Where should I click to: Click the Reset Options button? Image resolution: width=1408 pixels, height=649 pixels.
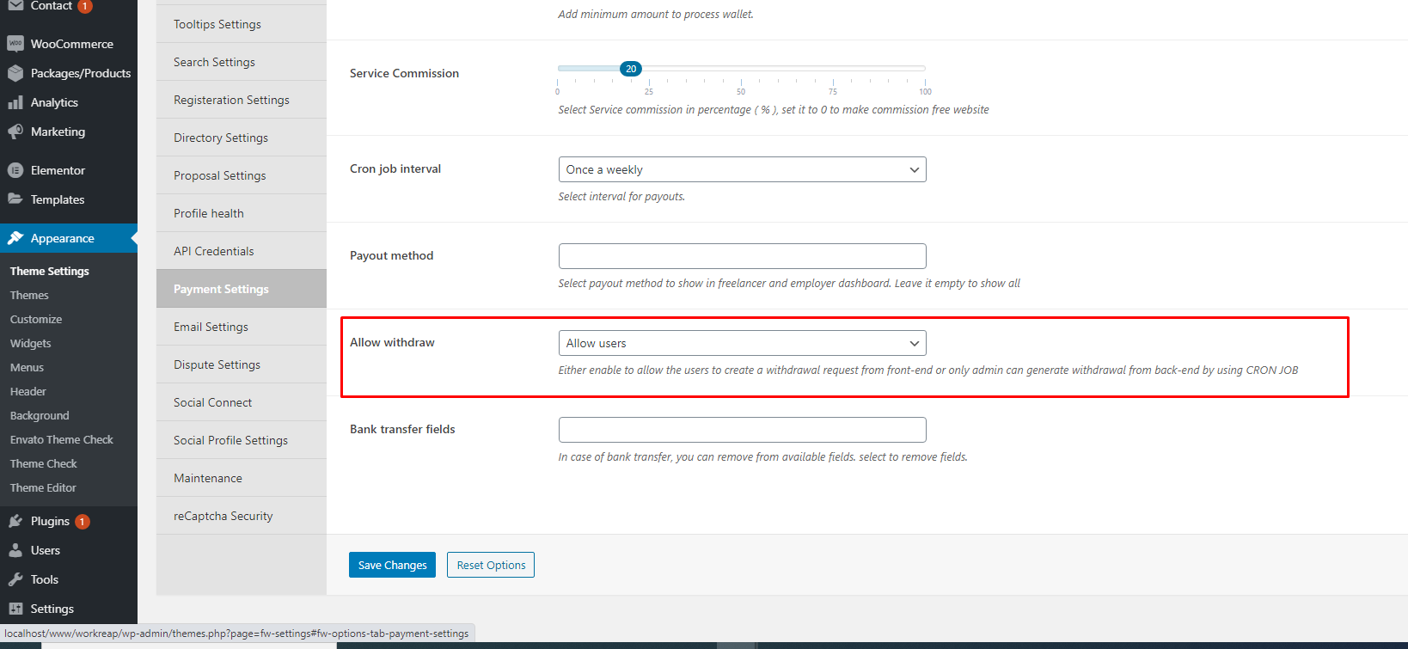point(491,565)
